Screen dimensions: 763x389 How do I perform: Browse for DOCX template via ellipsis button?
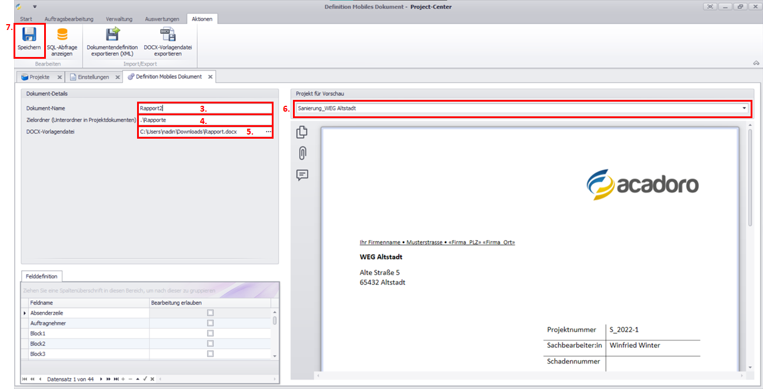268,132
